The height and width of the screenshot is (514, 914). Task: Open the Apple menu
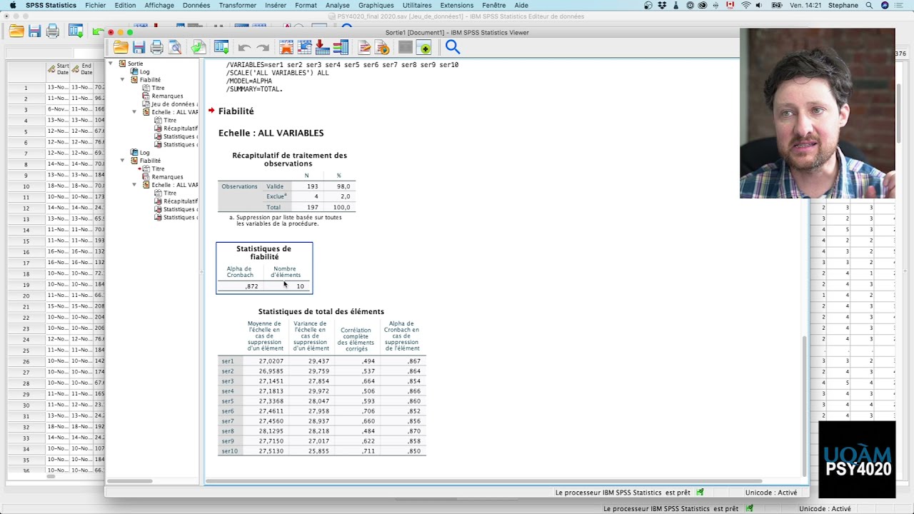coord(12,5)
